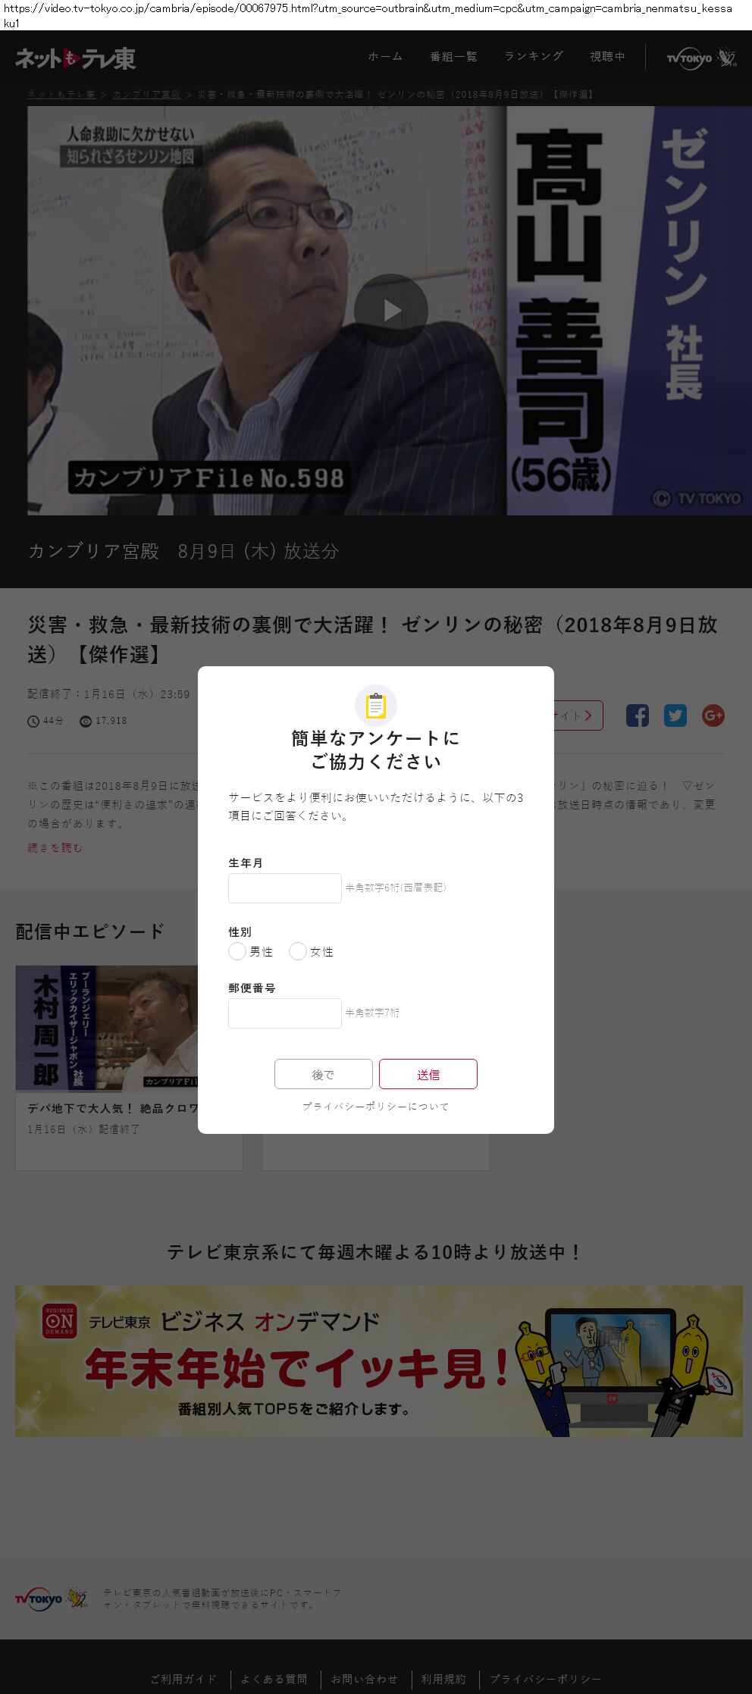Open プライバシーポリシーについて link in dialog
Screen dimensions: 752x1694
(376, 1107)
